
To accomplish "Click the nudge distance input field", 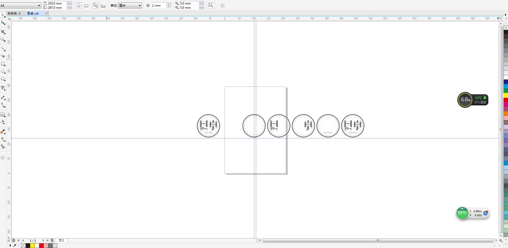I will [159, 6].
